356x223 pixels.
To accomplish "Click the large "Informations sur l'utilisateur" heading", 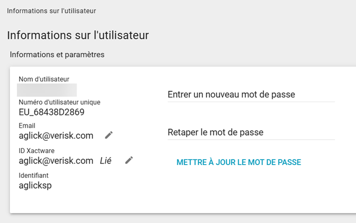I will (x=78, y=35).
